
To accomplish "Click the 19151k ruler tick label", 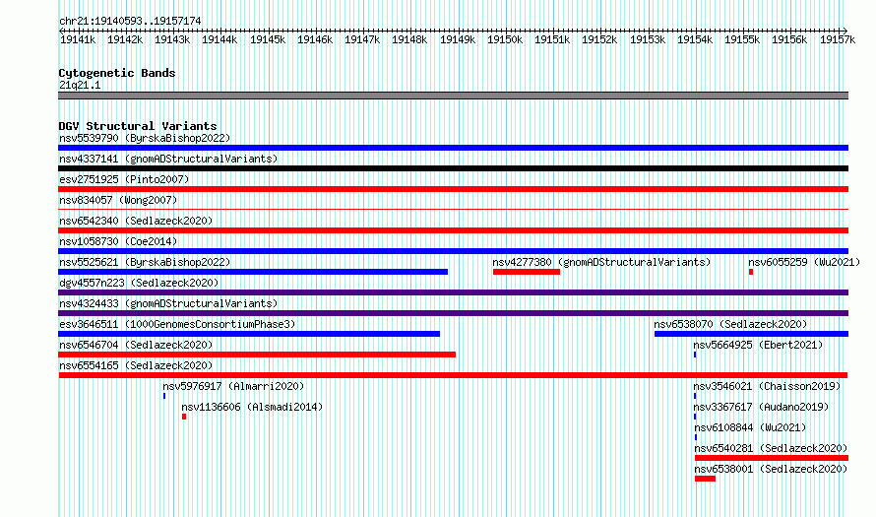I will point(552,39).
